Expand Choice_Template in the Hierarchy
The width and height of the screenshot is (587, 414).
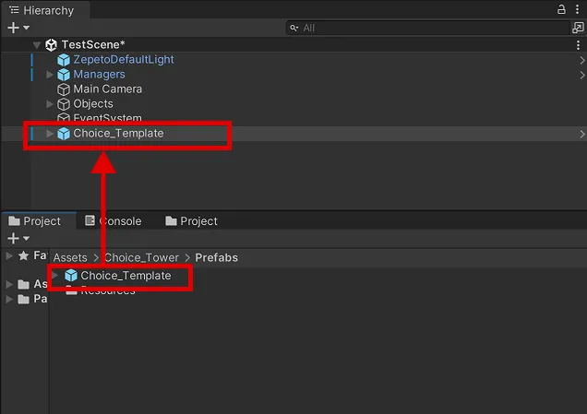tap(50, 134)
